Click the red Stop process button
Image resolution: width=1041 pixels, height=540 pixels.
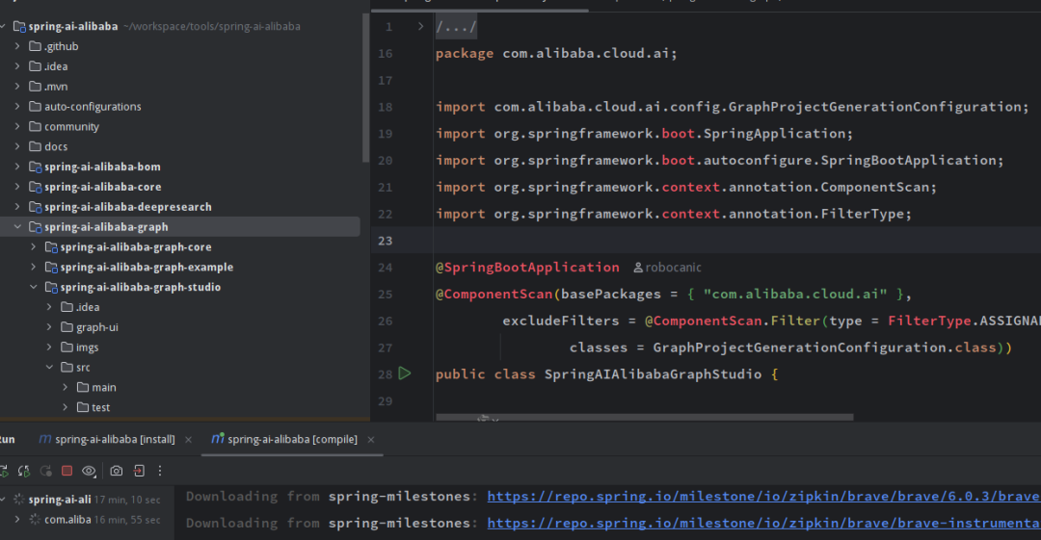click(x=67, y=471)
